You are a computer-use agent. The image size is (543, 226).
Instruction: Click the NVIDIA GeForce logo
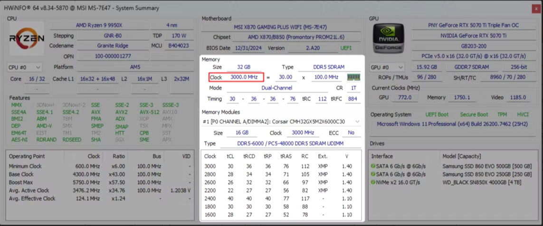point(388,38)
